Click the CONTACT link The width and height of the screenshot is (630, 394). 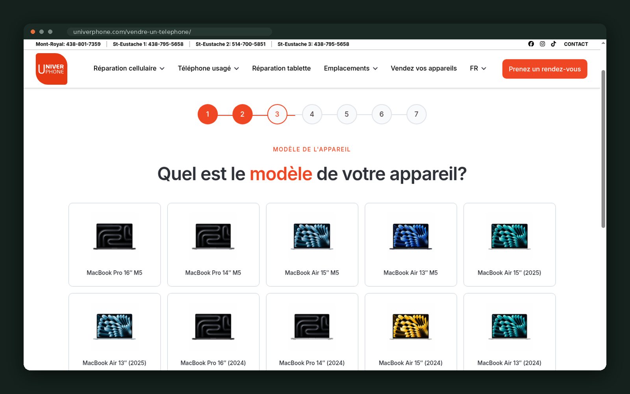click(576, 44)
